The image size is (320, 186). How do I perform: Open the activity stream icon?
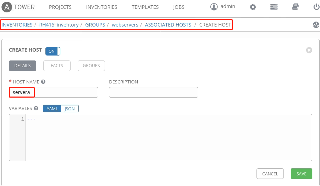click(316, 25)
